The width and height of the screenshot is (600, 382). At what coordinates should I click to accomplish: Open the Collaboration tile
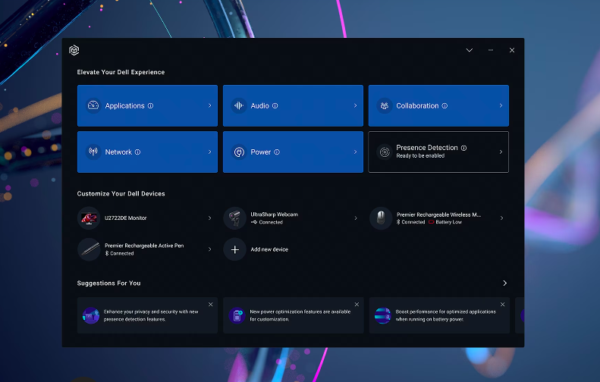(438, 105)
